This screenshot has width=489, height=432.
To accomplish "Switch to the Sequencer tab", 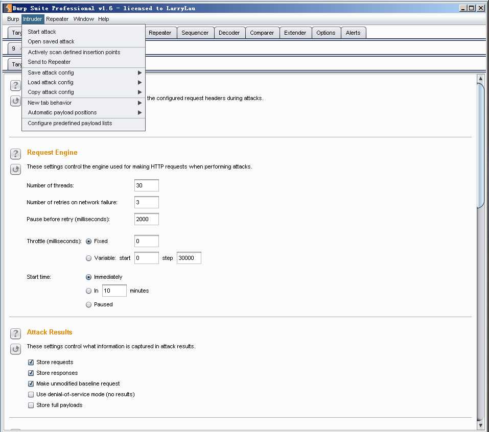I will 195,33.
